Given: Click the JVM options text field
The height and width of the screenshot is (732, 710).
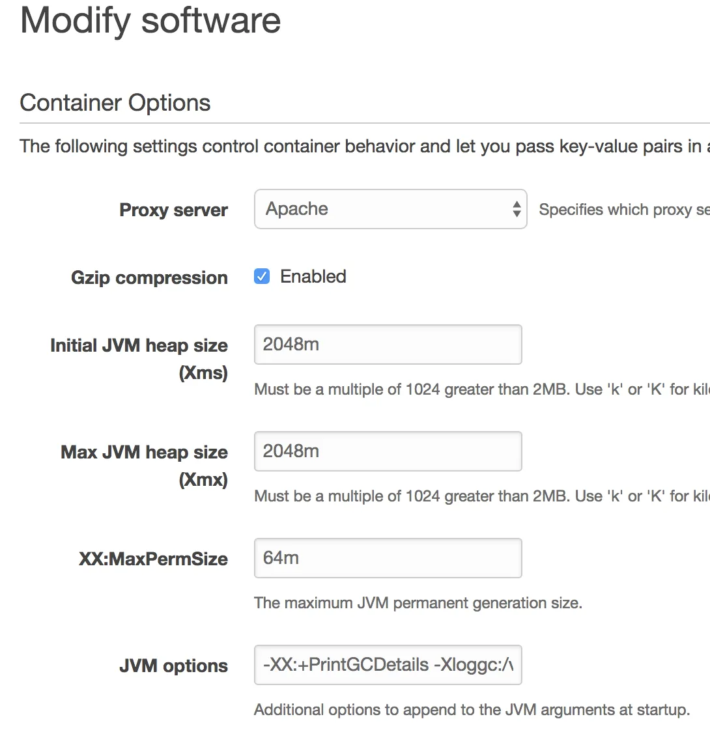Looking at the screenshot, I should pyautogui.click(x=388, y=665).
